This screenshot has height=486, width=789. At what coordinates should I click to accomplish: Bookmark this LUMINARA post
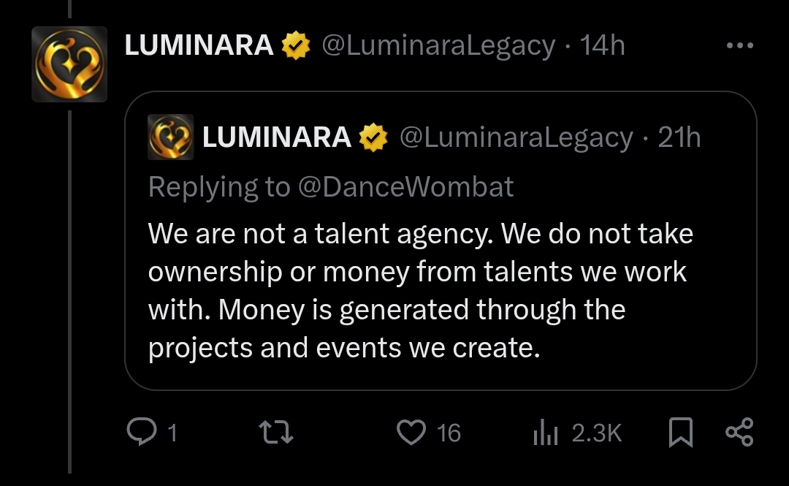(680, 433)
